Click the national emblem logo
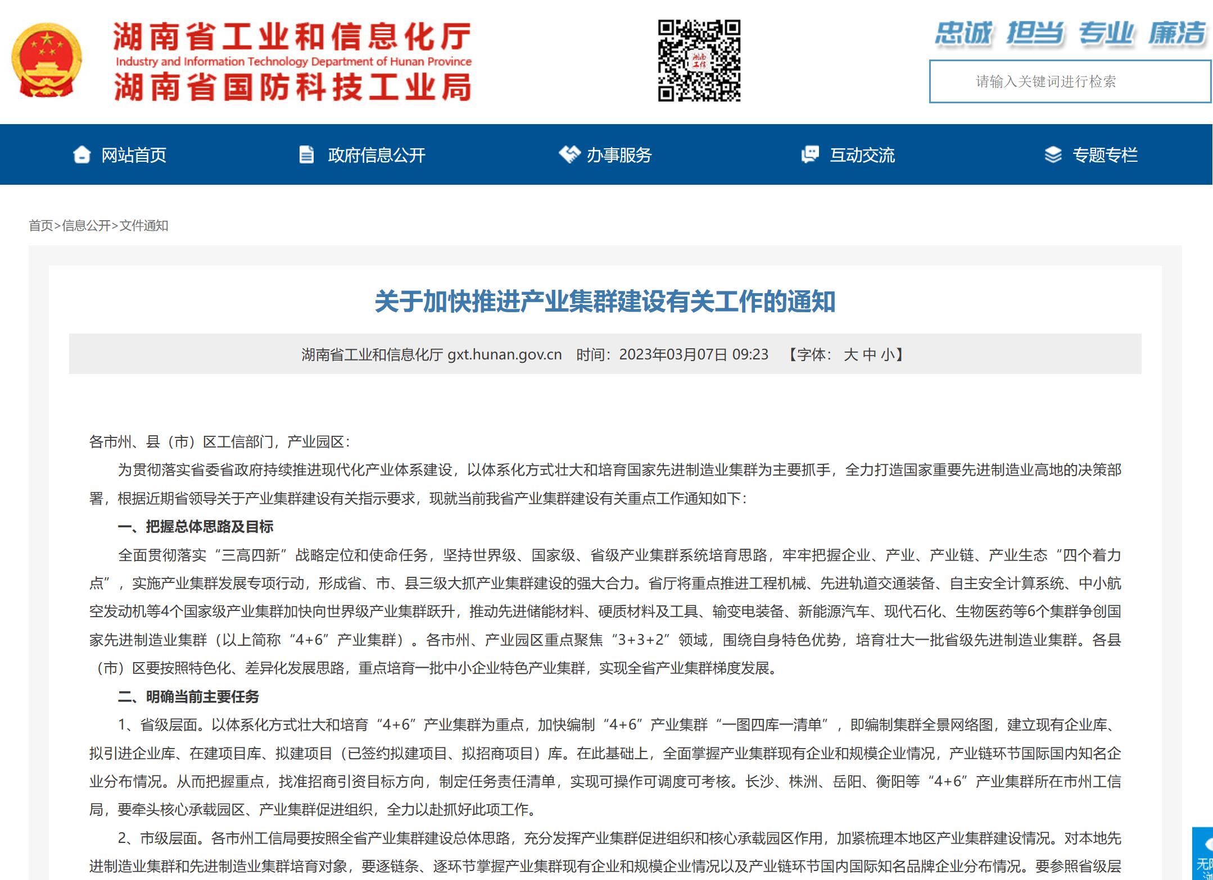 (47, 61)
